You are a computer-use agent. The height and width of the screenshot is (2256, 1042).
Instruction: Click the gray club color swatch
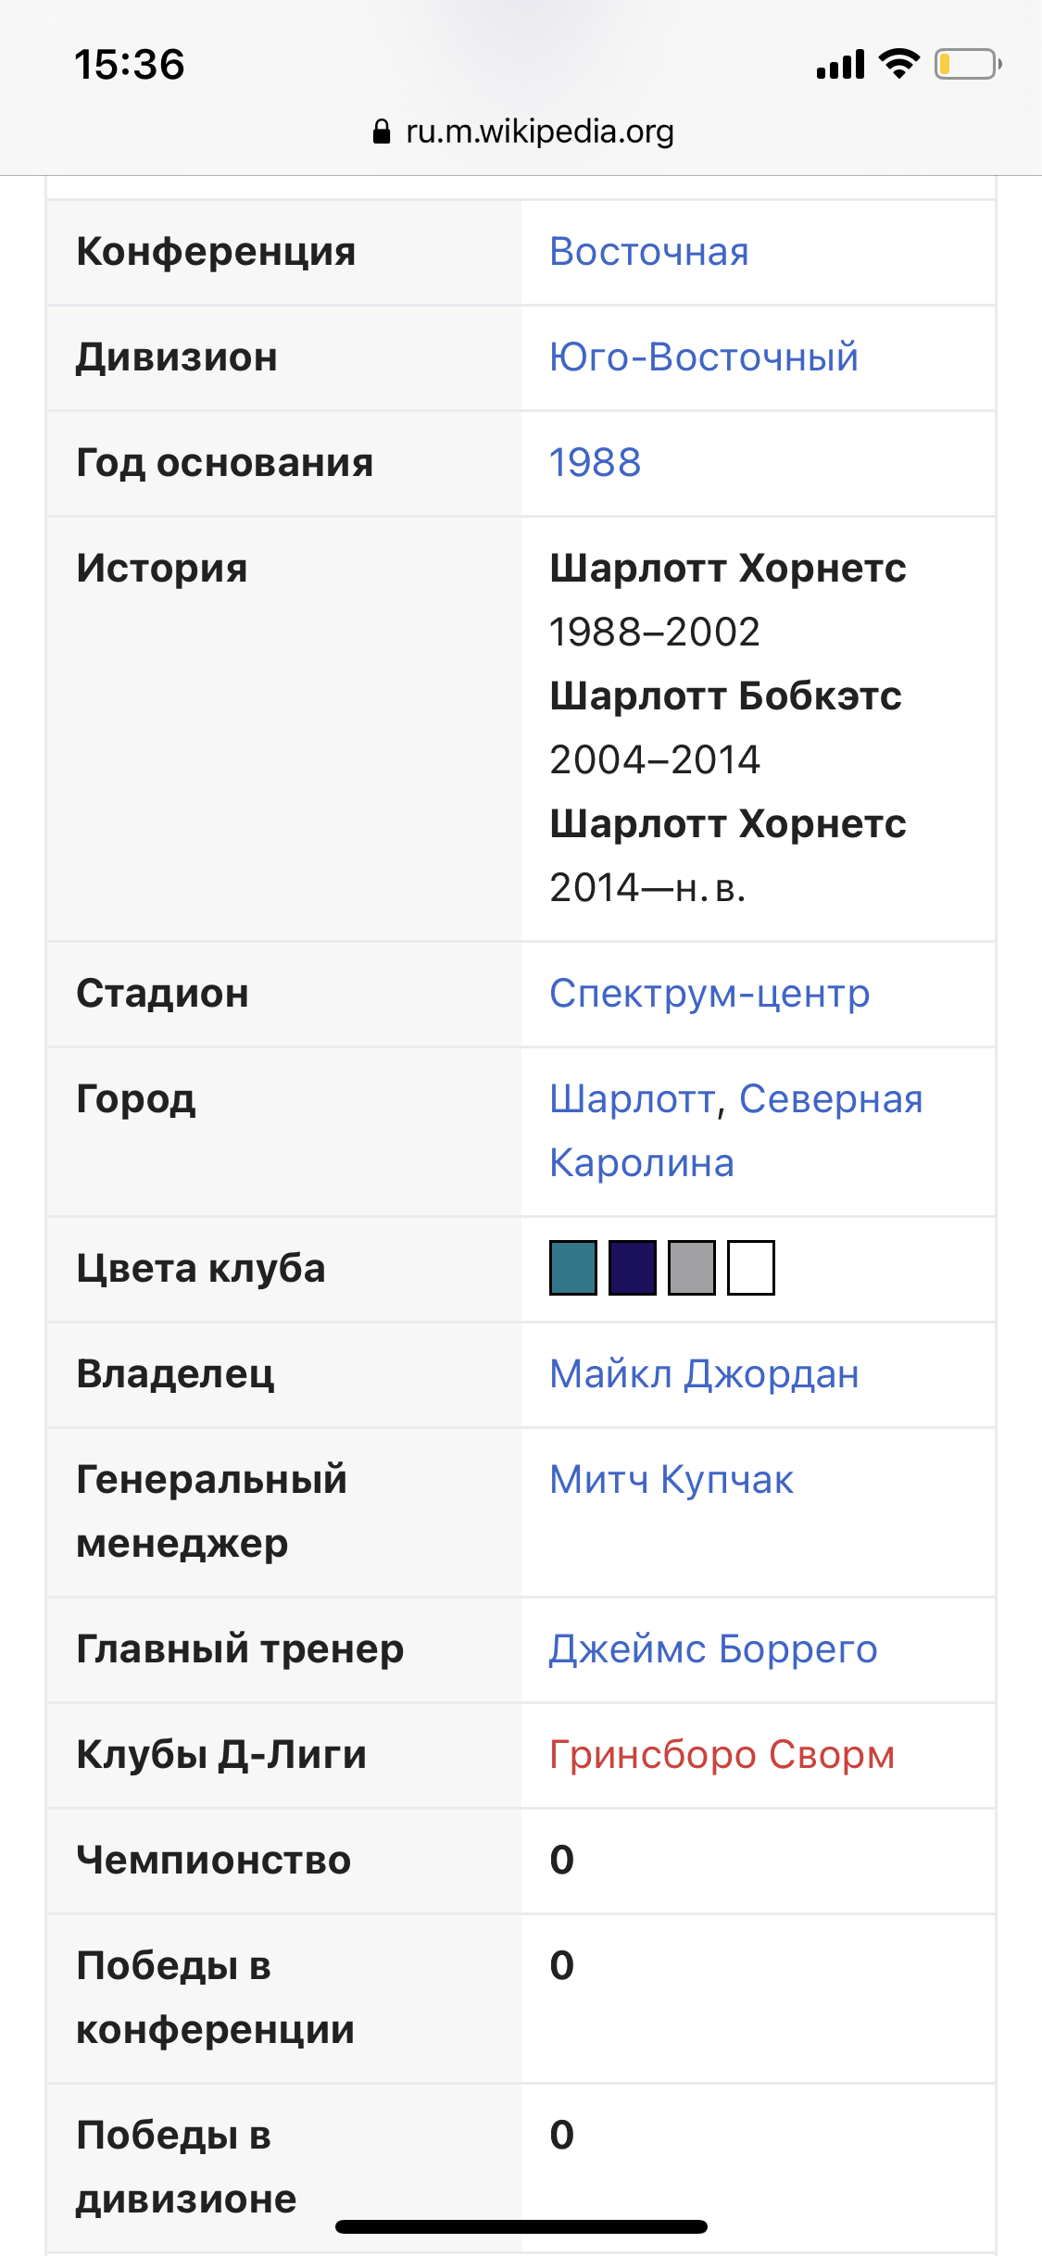692,1268
